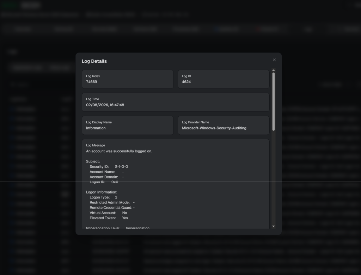Viewport: 361px width, 275px height.
Task: Click the Log Details dialog title
Action: [94, 61]
